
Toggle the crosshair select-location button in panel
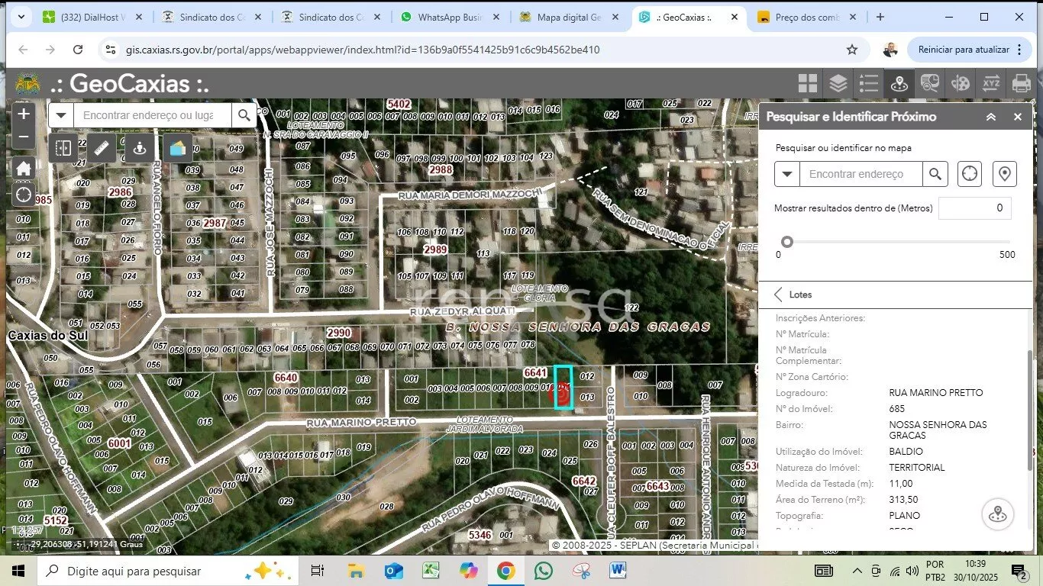(969, 174)
